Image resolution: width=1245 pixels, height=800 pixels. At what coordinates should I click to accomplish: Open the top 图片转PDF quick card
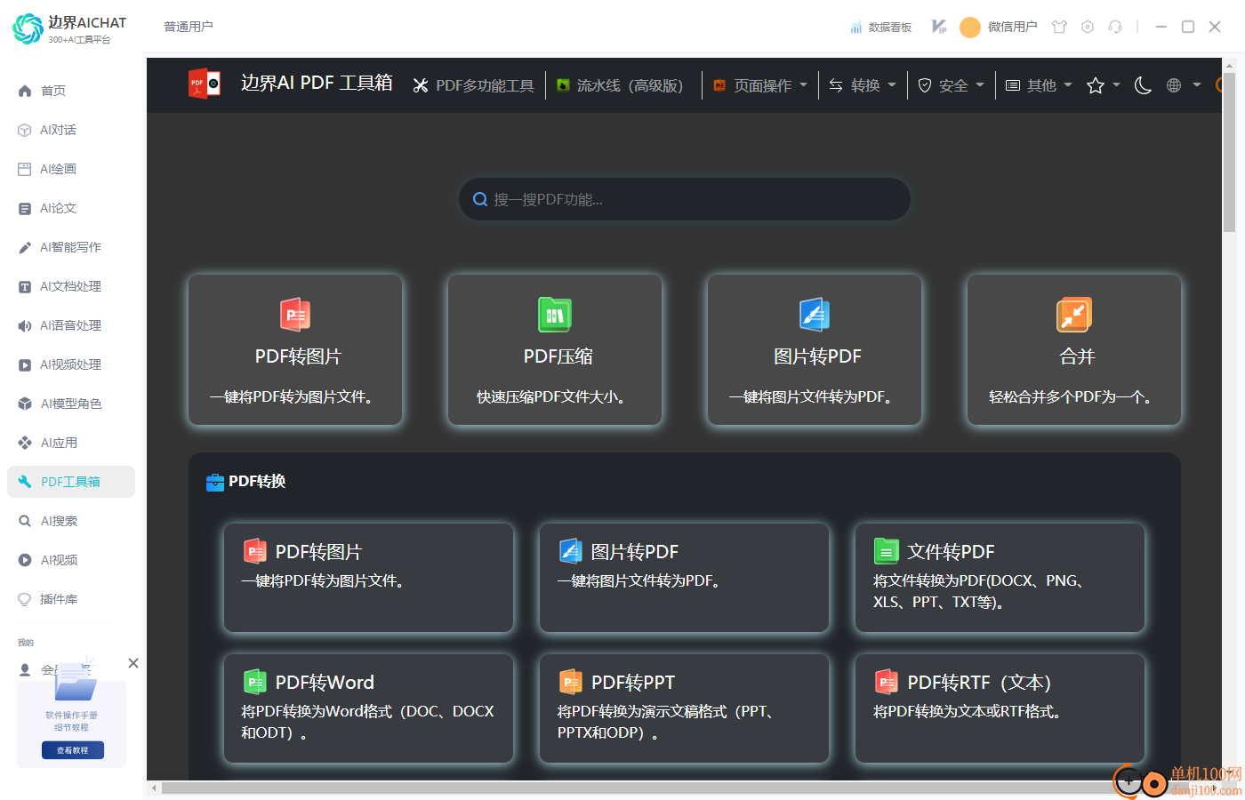[815, 349]
